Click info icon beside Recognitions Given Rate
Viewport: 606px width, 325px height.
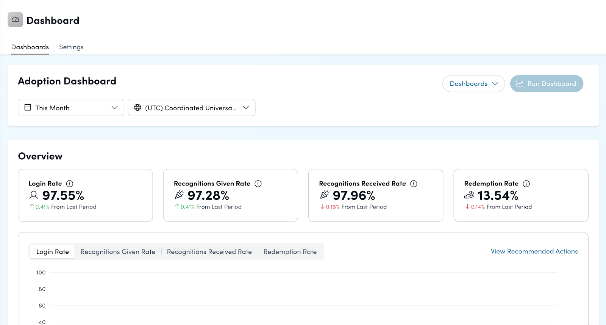(258, 184)
